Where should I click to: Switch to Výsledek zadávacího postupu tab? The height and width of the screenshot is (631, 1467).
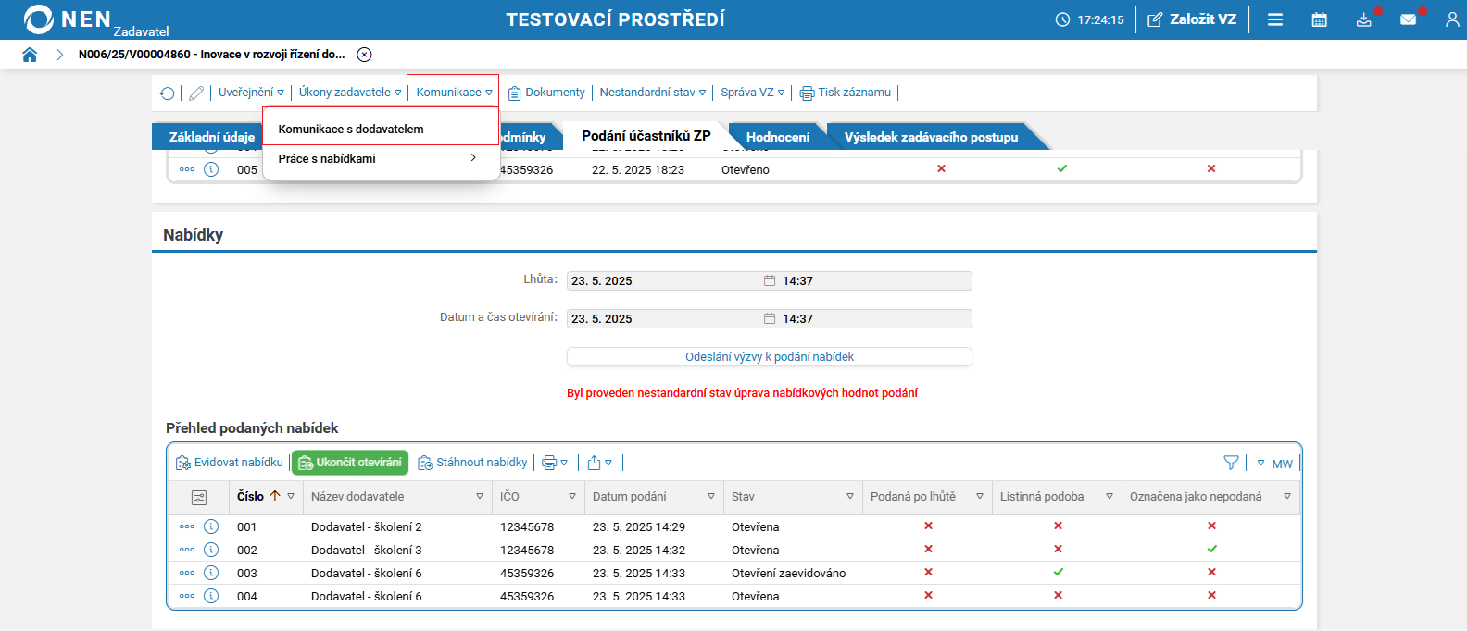pos(931,137)
